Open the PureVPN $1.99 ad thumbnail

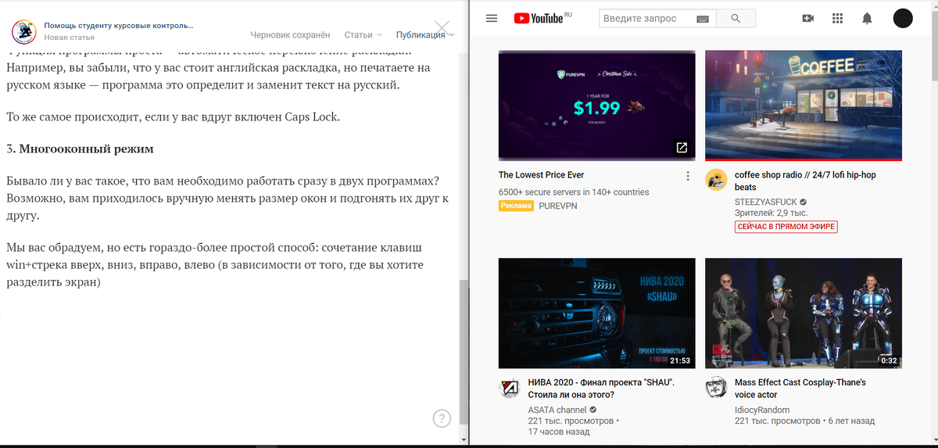pos(597,105)
